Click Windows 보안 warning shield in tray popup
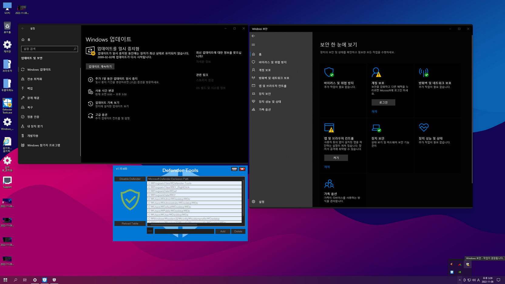Screen dimensions: 505x284 pos(468,264)
